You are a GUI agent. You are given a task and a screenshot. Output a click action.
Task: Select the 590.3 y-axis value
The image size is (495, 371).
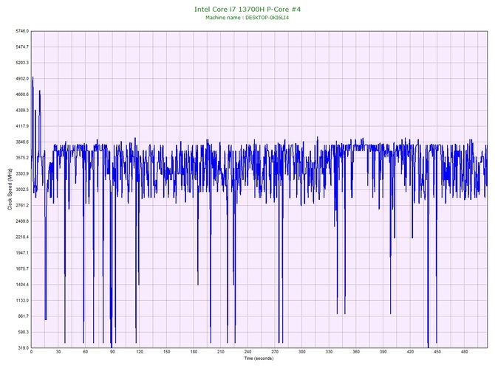click(x=23, y=332)
